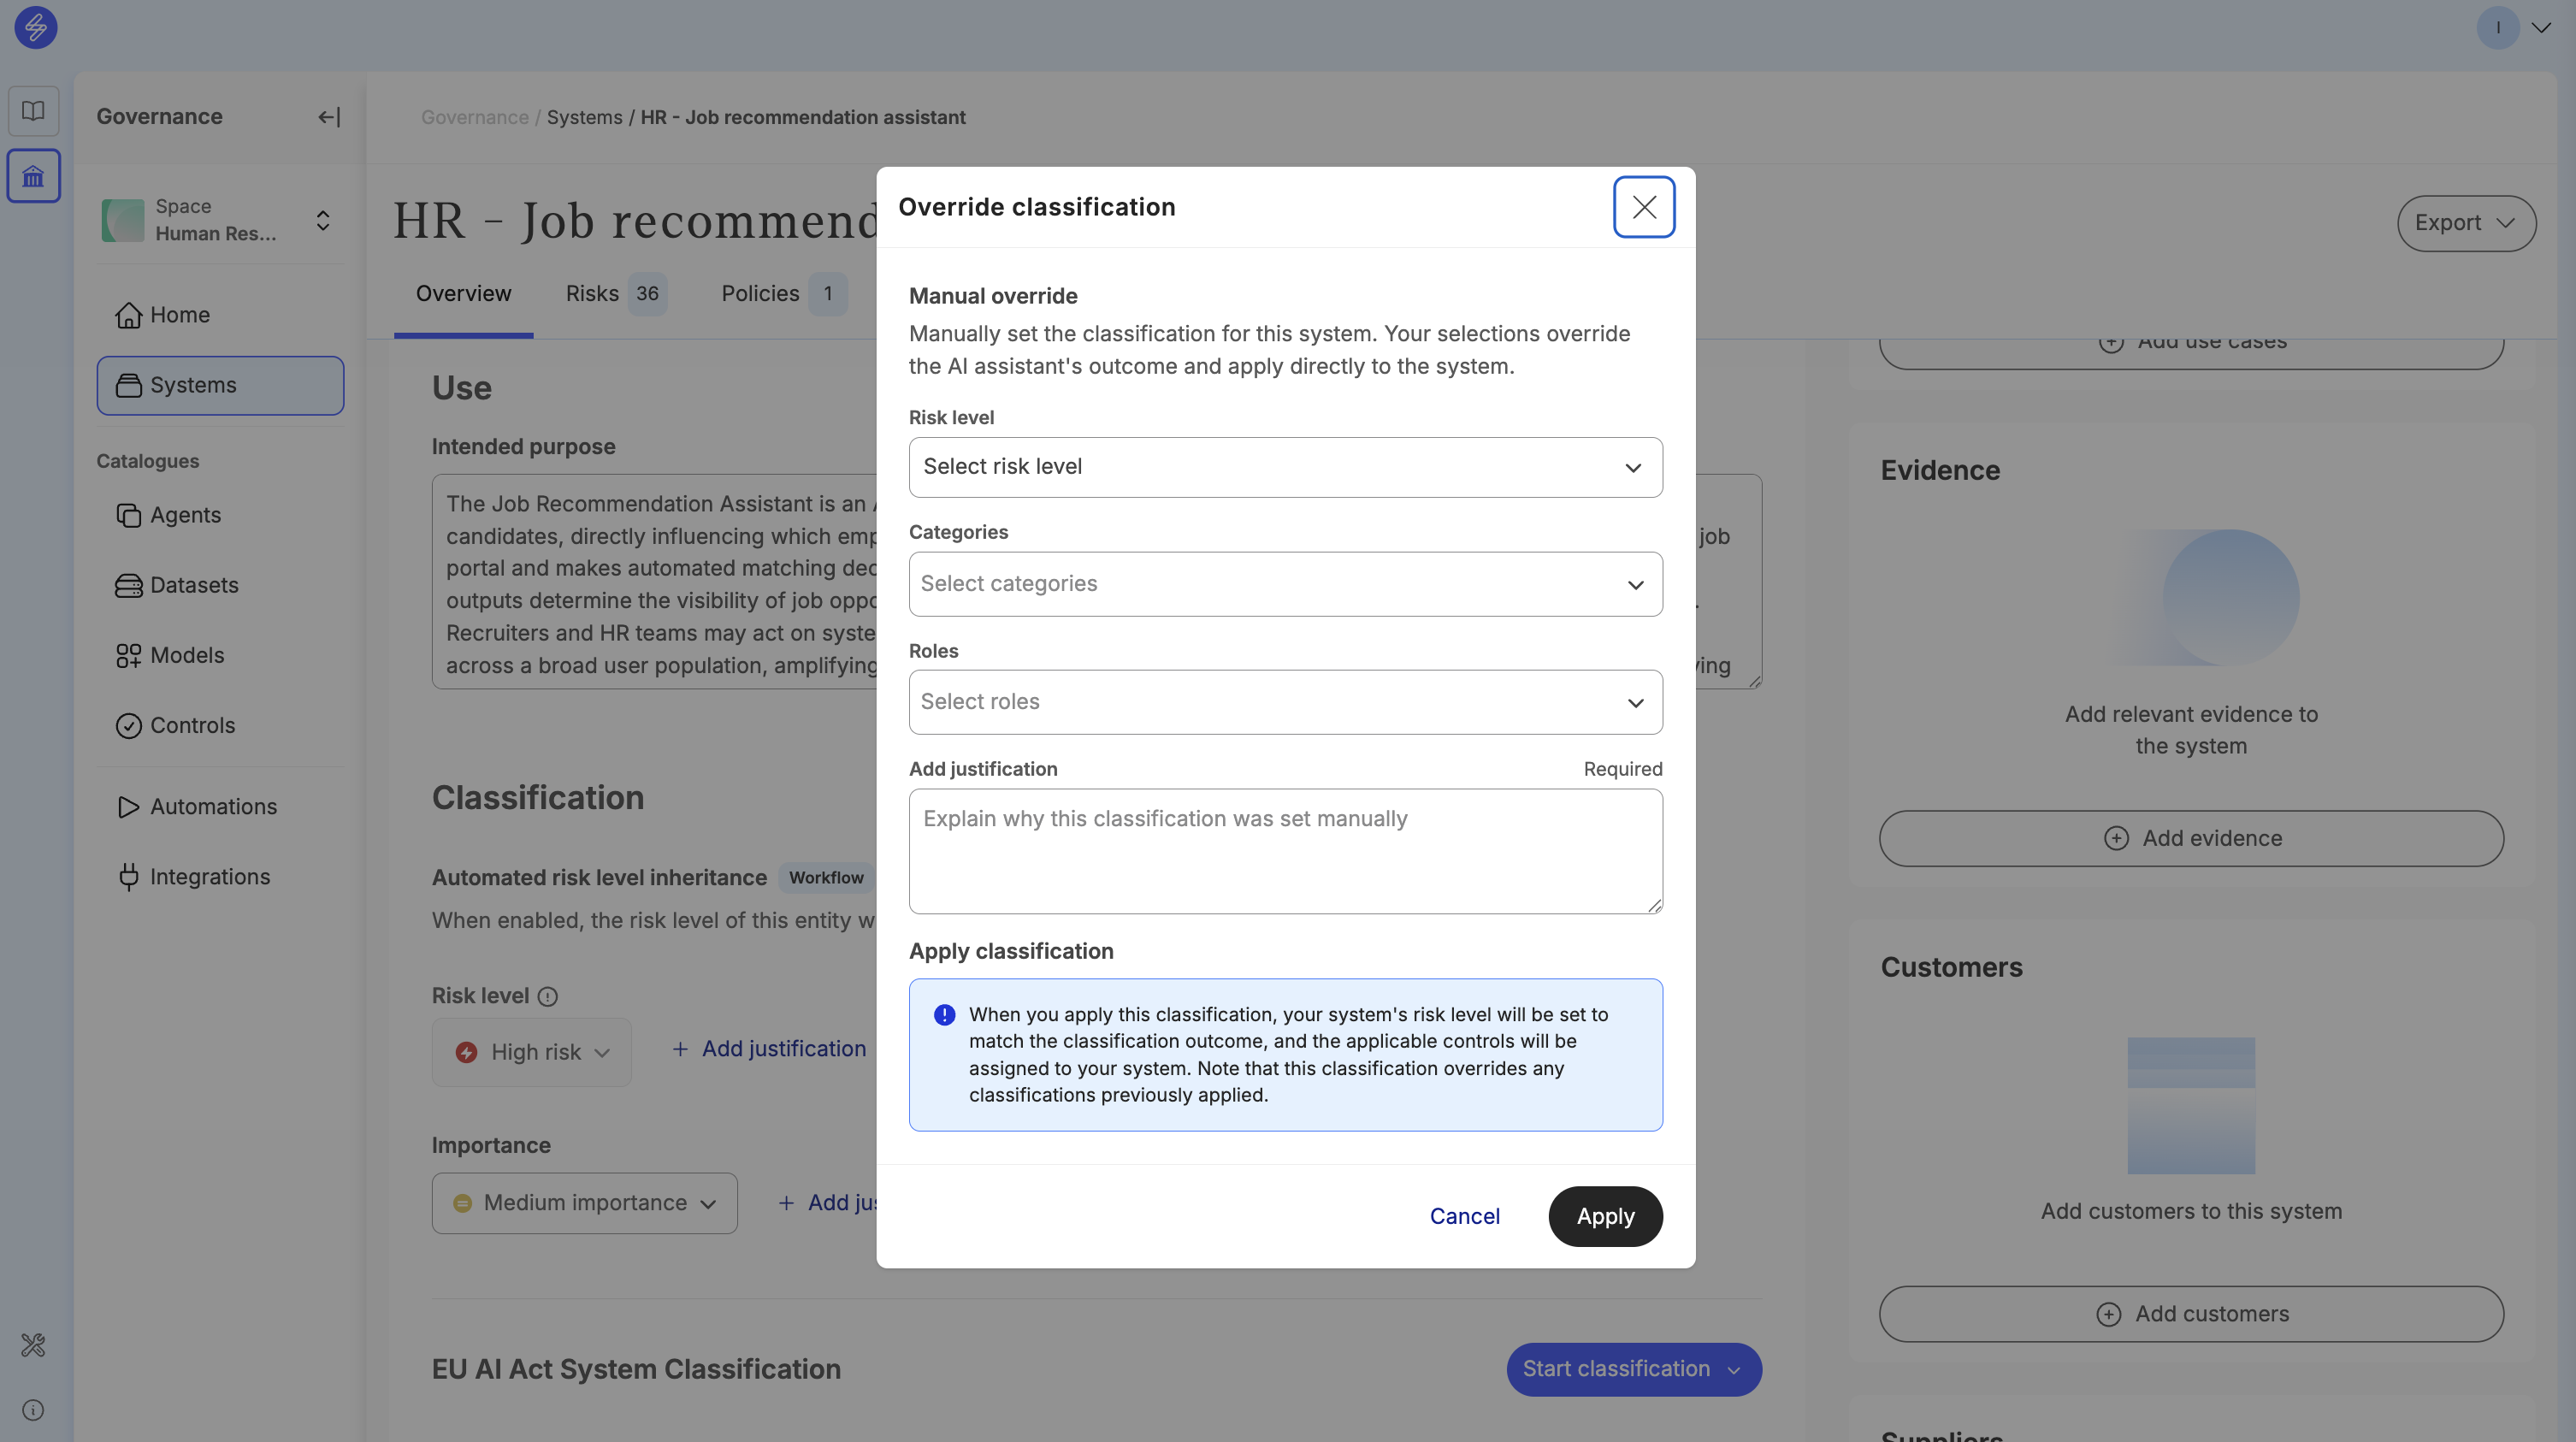
Task: Switch to the Policies tab
Action: pyautogui.click(x=784, y=294)
